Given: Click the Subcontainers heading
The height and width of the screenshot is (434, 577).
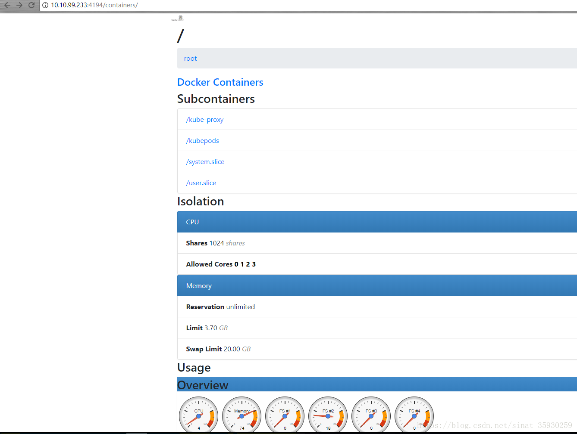Looking at the screenshot, I should tap(216, 99).
